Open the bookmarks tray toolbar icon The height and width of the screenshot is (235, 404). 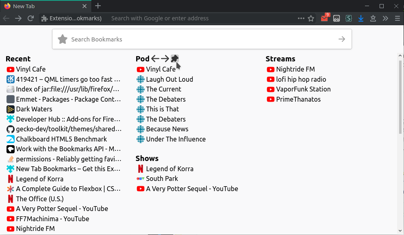373,18
